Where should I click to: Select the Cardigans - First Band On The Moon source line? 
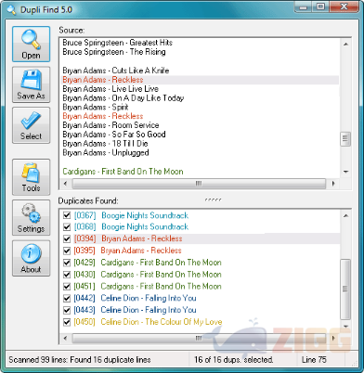click(x=123, y=172)
